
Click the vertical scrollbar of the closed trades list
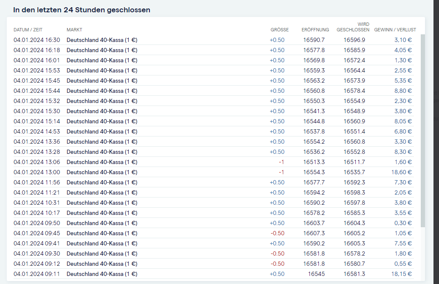(x=423, y=131)
